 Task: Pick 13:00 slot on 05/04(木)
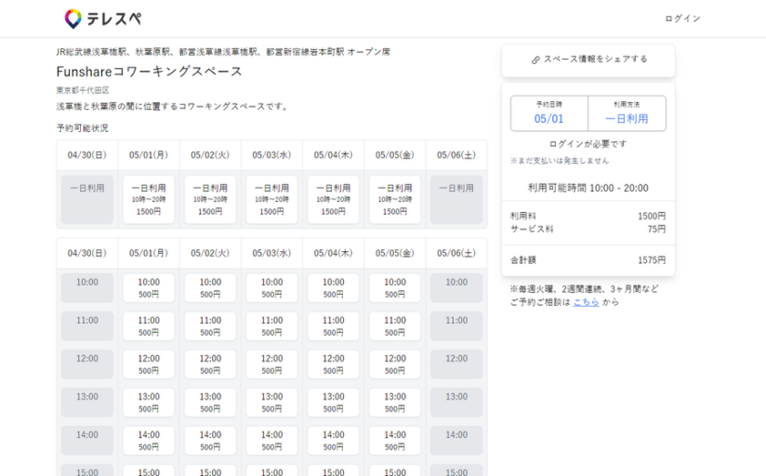click(333, 403)
